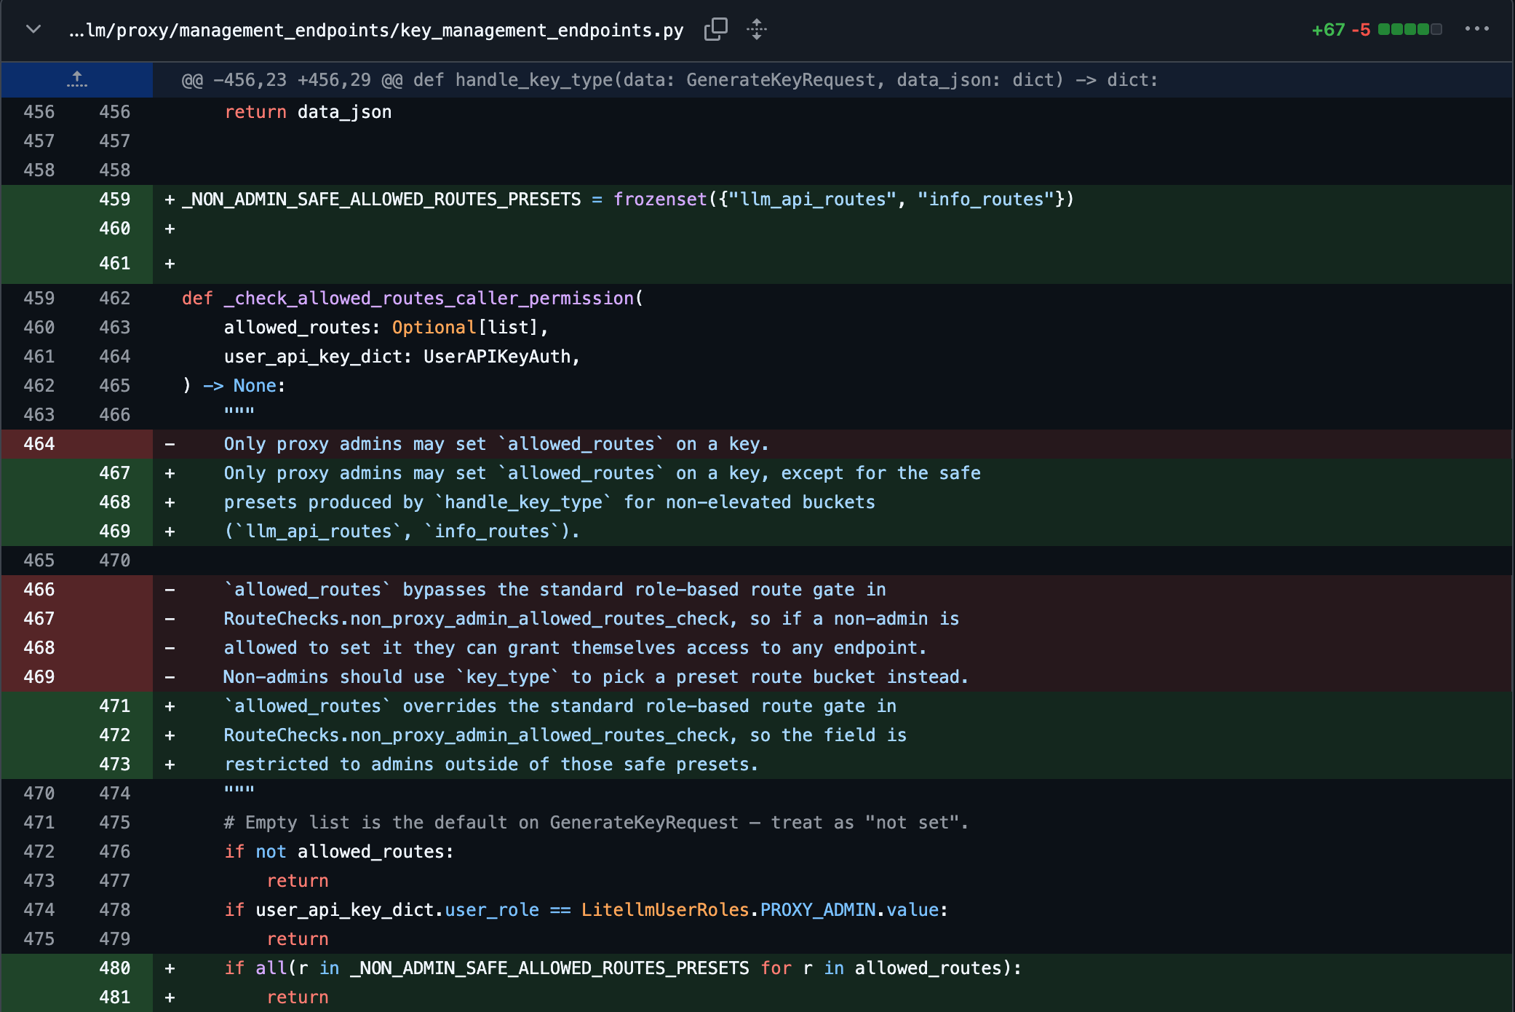
Task: Copy the file path to clipboard
Action: [x=716, y=30]
